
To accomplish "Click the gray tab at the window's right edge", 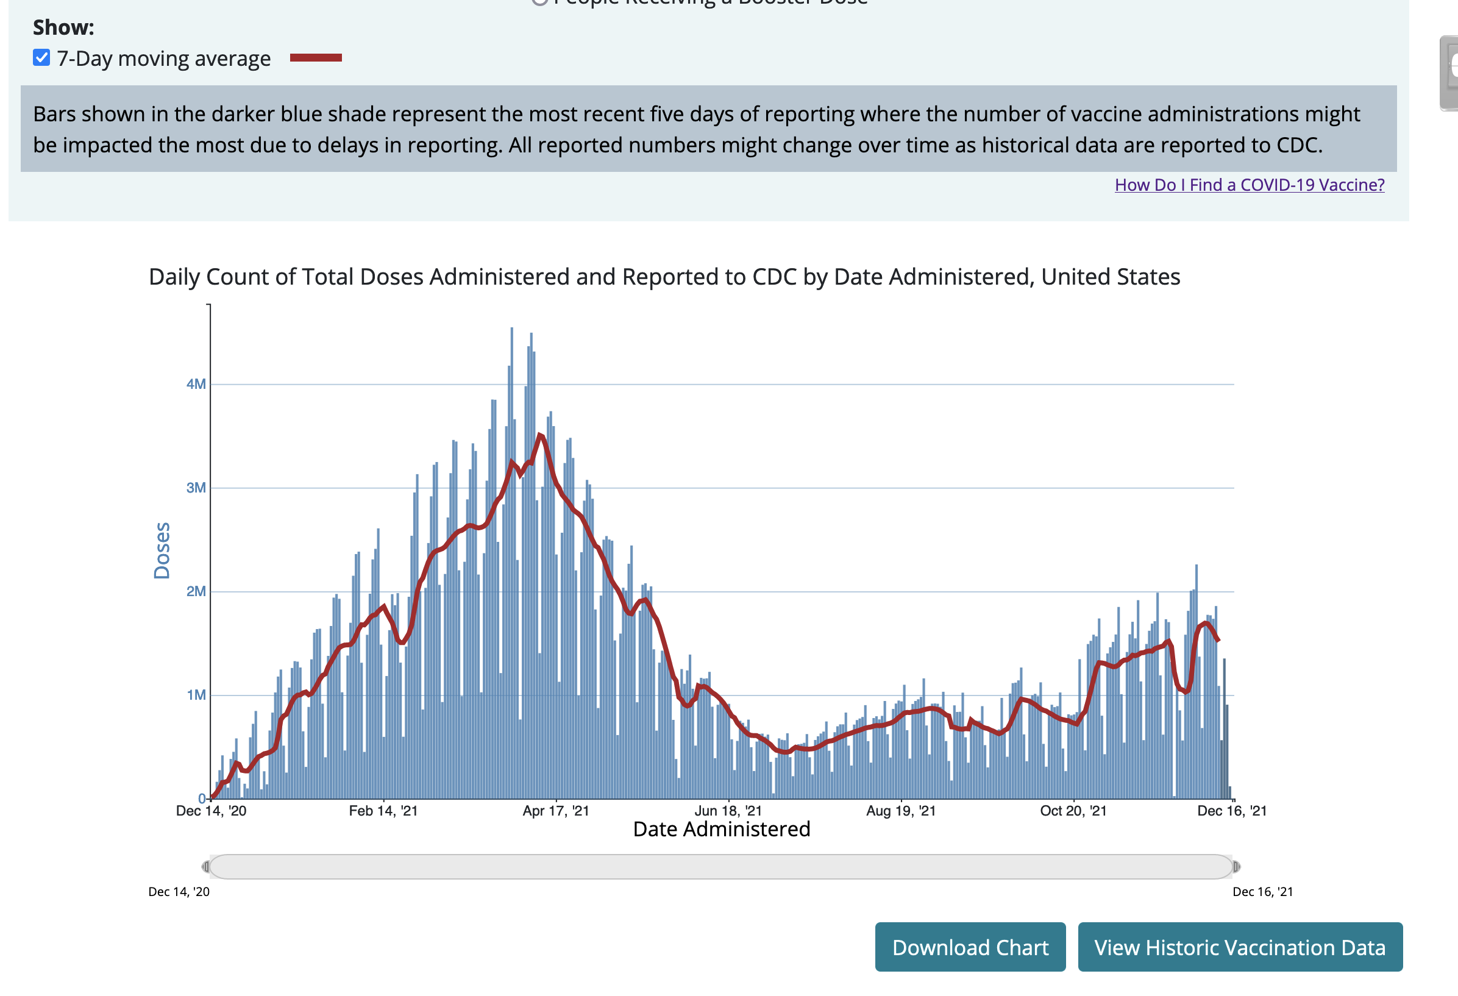I will coord(1449,73).
